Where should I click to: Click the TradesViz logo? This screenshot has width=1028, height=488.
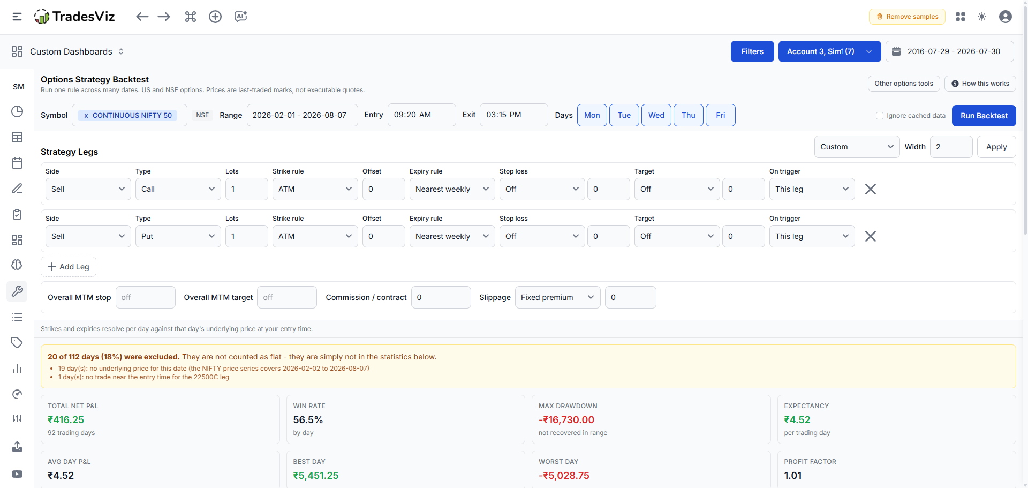pyautogui.click(x=74, y=17)
